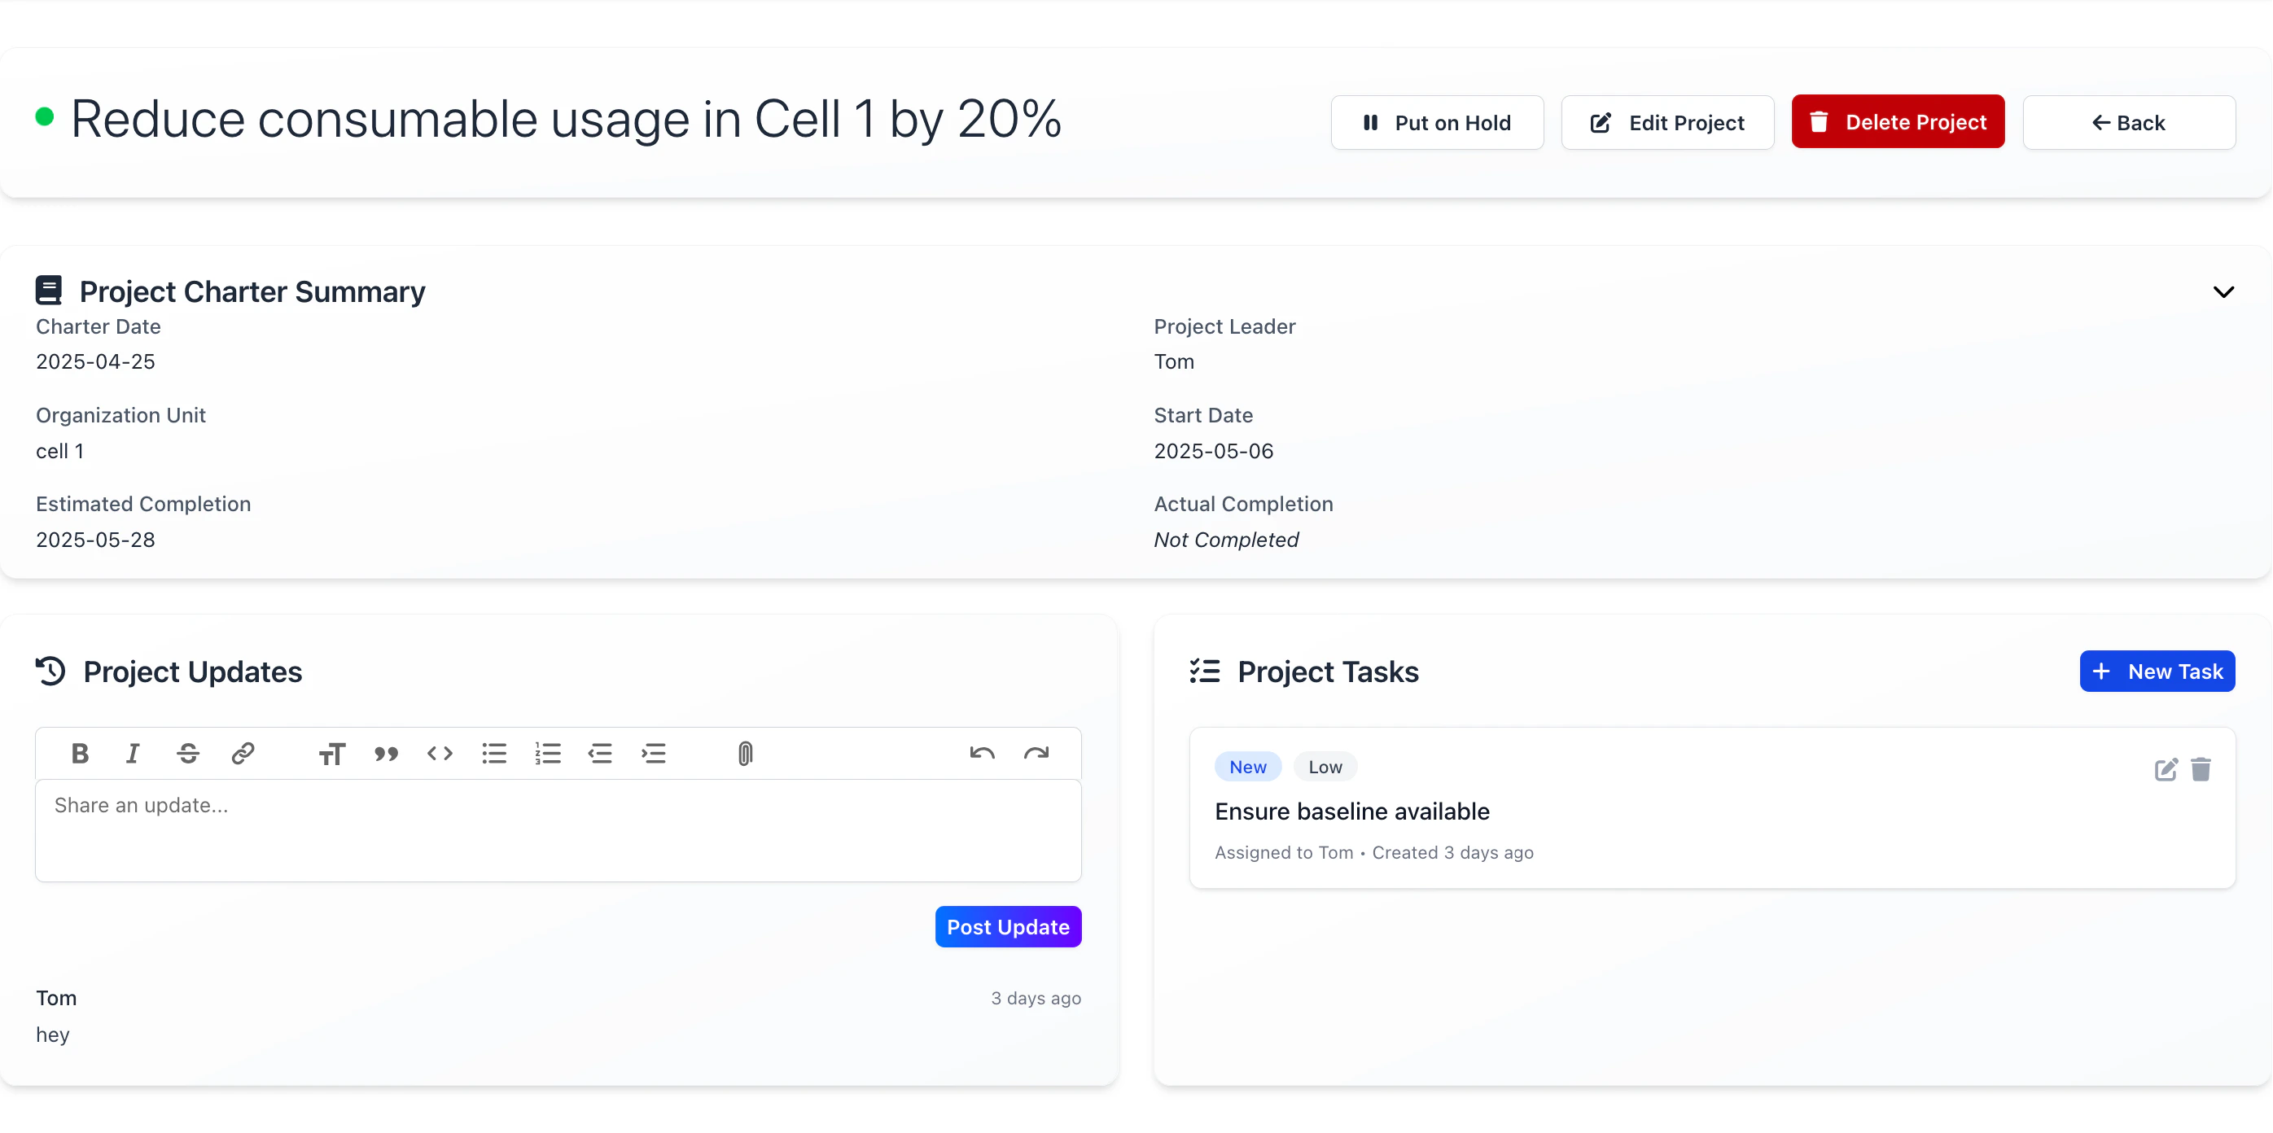Screen dimensions: 2273x1133
Task: Edit the Ensure baseline available task
Action: [x=2166, y=769]
